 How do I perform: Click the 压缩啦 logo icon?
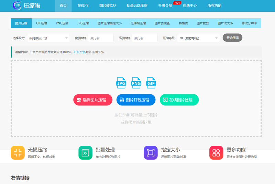(17, 5)
